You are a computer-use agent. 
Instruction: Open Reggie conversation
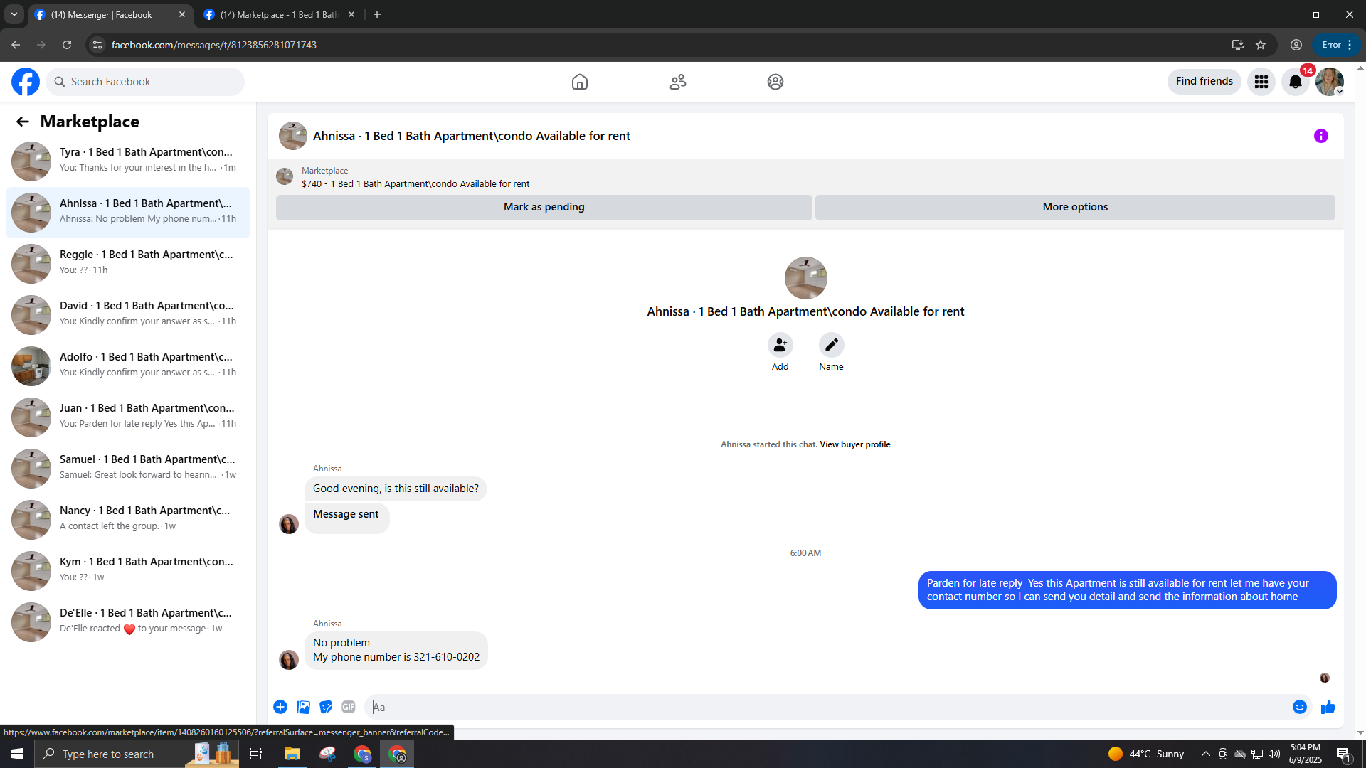click(x=128, y=263)
